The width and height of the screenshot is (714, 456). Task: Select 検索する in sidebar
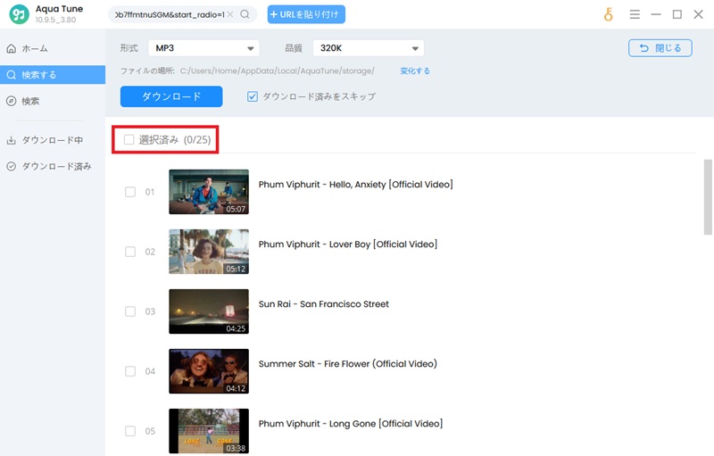pos(53,75)
